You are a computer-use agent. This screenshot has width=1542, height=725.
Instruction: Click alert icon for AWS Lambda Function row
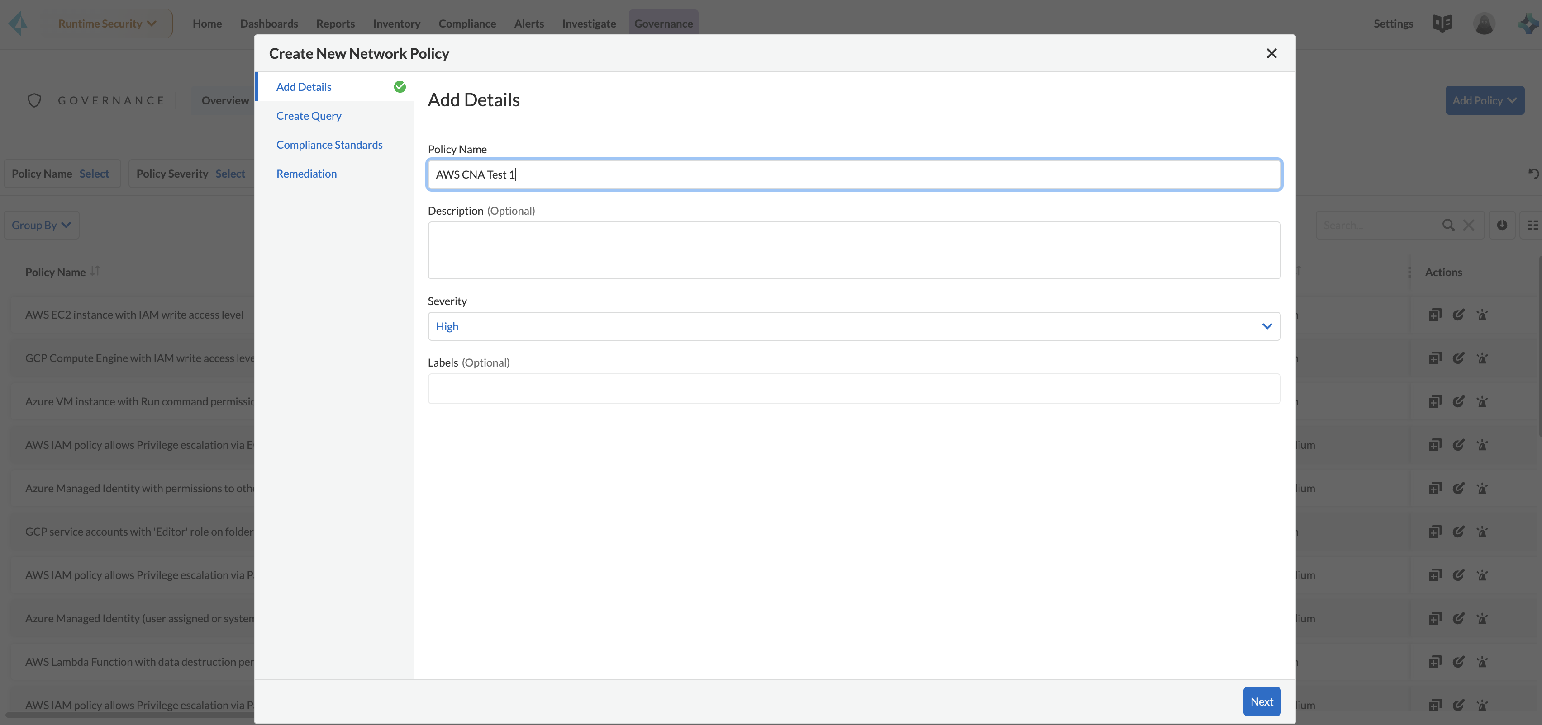coord(1482,662)
